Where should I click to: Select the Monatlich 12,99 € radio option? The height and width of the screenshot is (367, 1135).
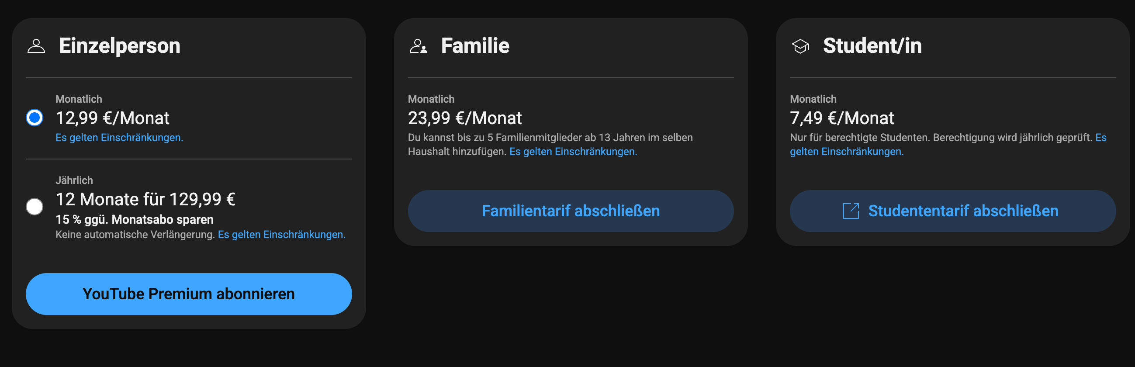(x=35, y=118)
